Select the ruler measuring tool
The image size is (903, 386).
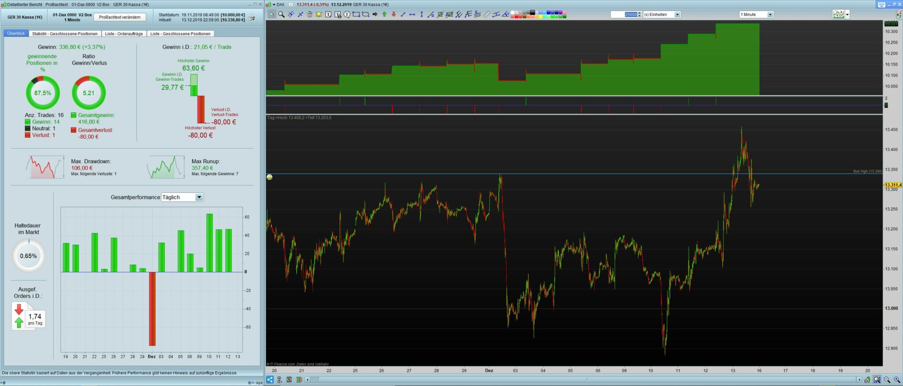[x=487, y=15]
